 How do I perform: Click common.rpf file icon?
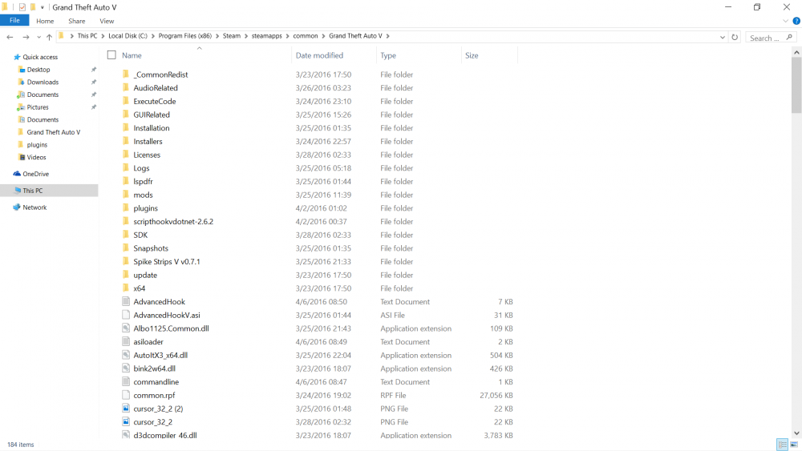[x=126, y=395]
